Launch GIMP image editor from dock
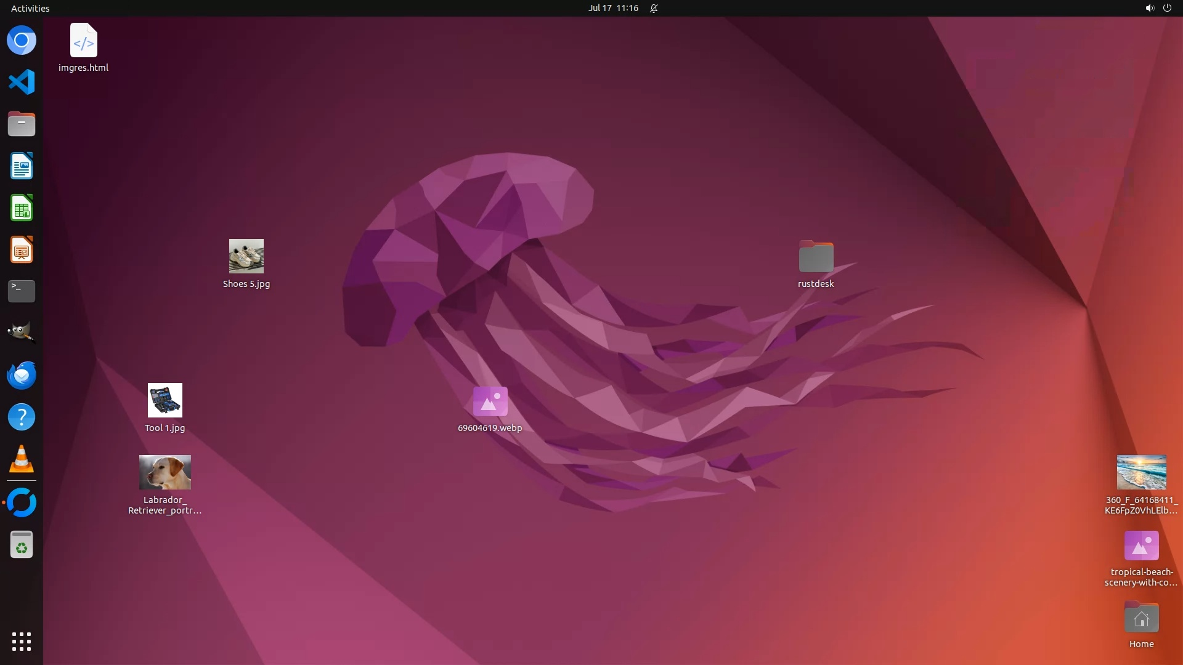This screenshot has width=1183, height=665. (22, 333)
